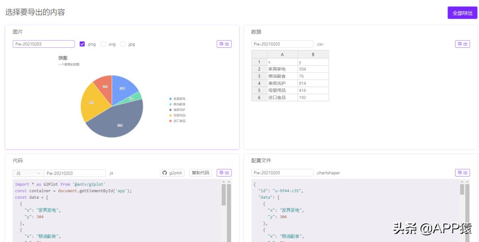Click the cell with value 304
Screen dimensions: 479x242
click(313, 69)
